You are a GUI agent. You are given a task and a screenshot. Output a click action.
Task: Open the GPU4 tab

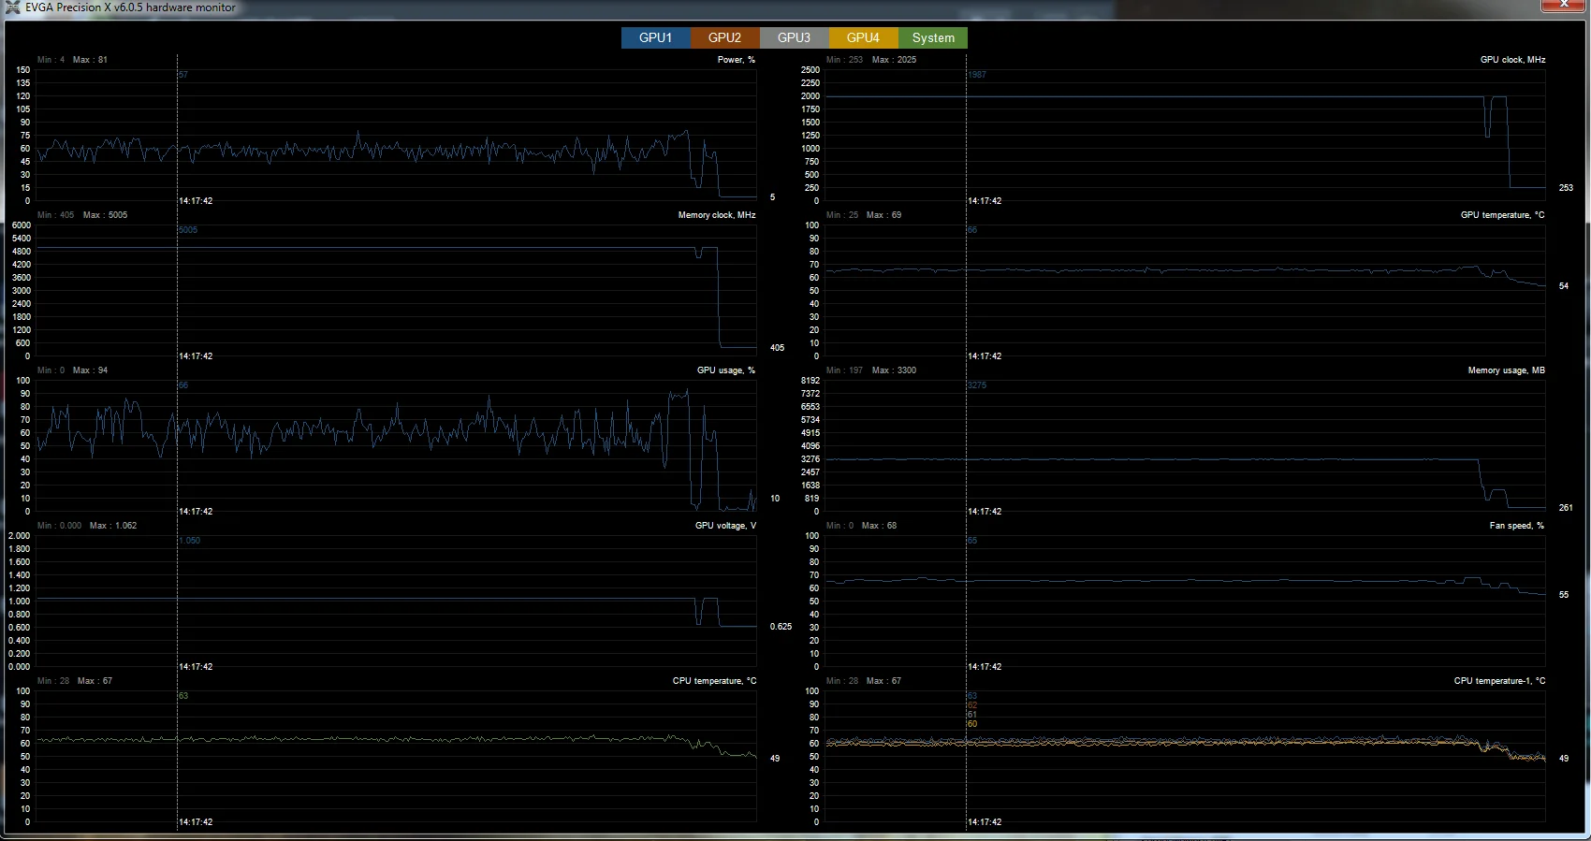[864, 37]
